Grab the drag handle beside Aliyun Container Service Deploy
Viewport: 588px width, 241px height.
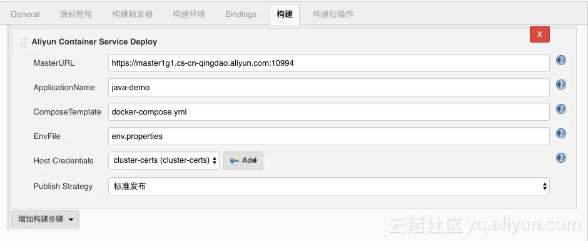point(23,42)
